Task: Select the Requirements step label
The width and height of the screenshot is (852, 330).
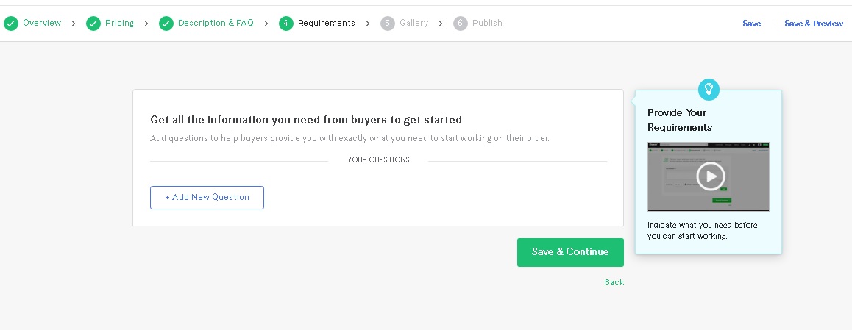Action: point(327,23)
